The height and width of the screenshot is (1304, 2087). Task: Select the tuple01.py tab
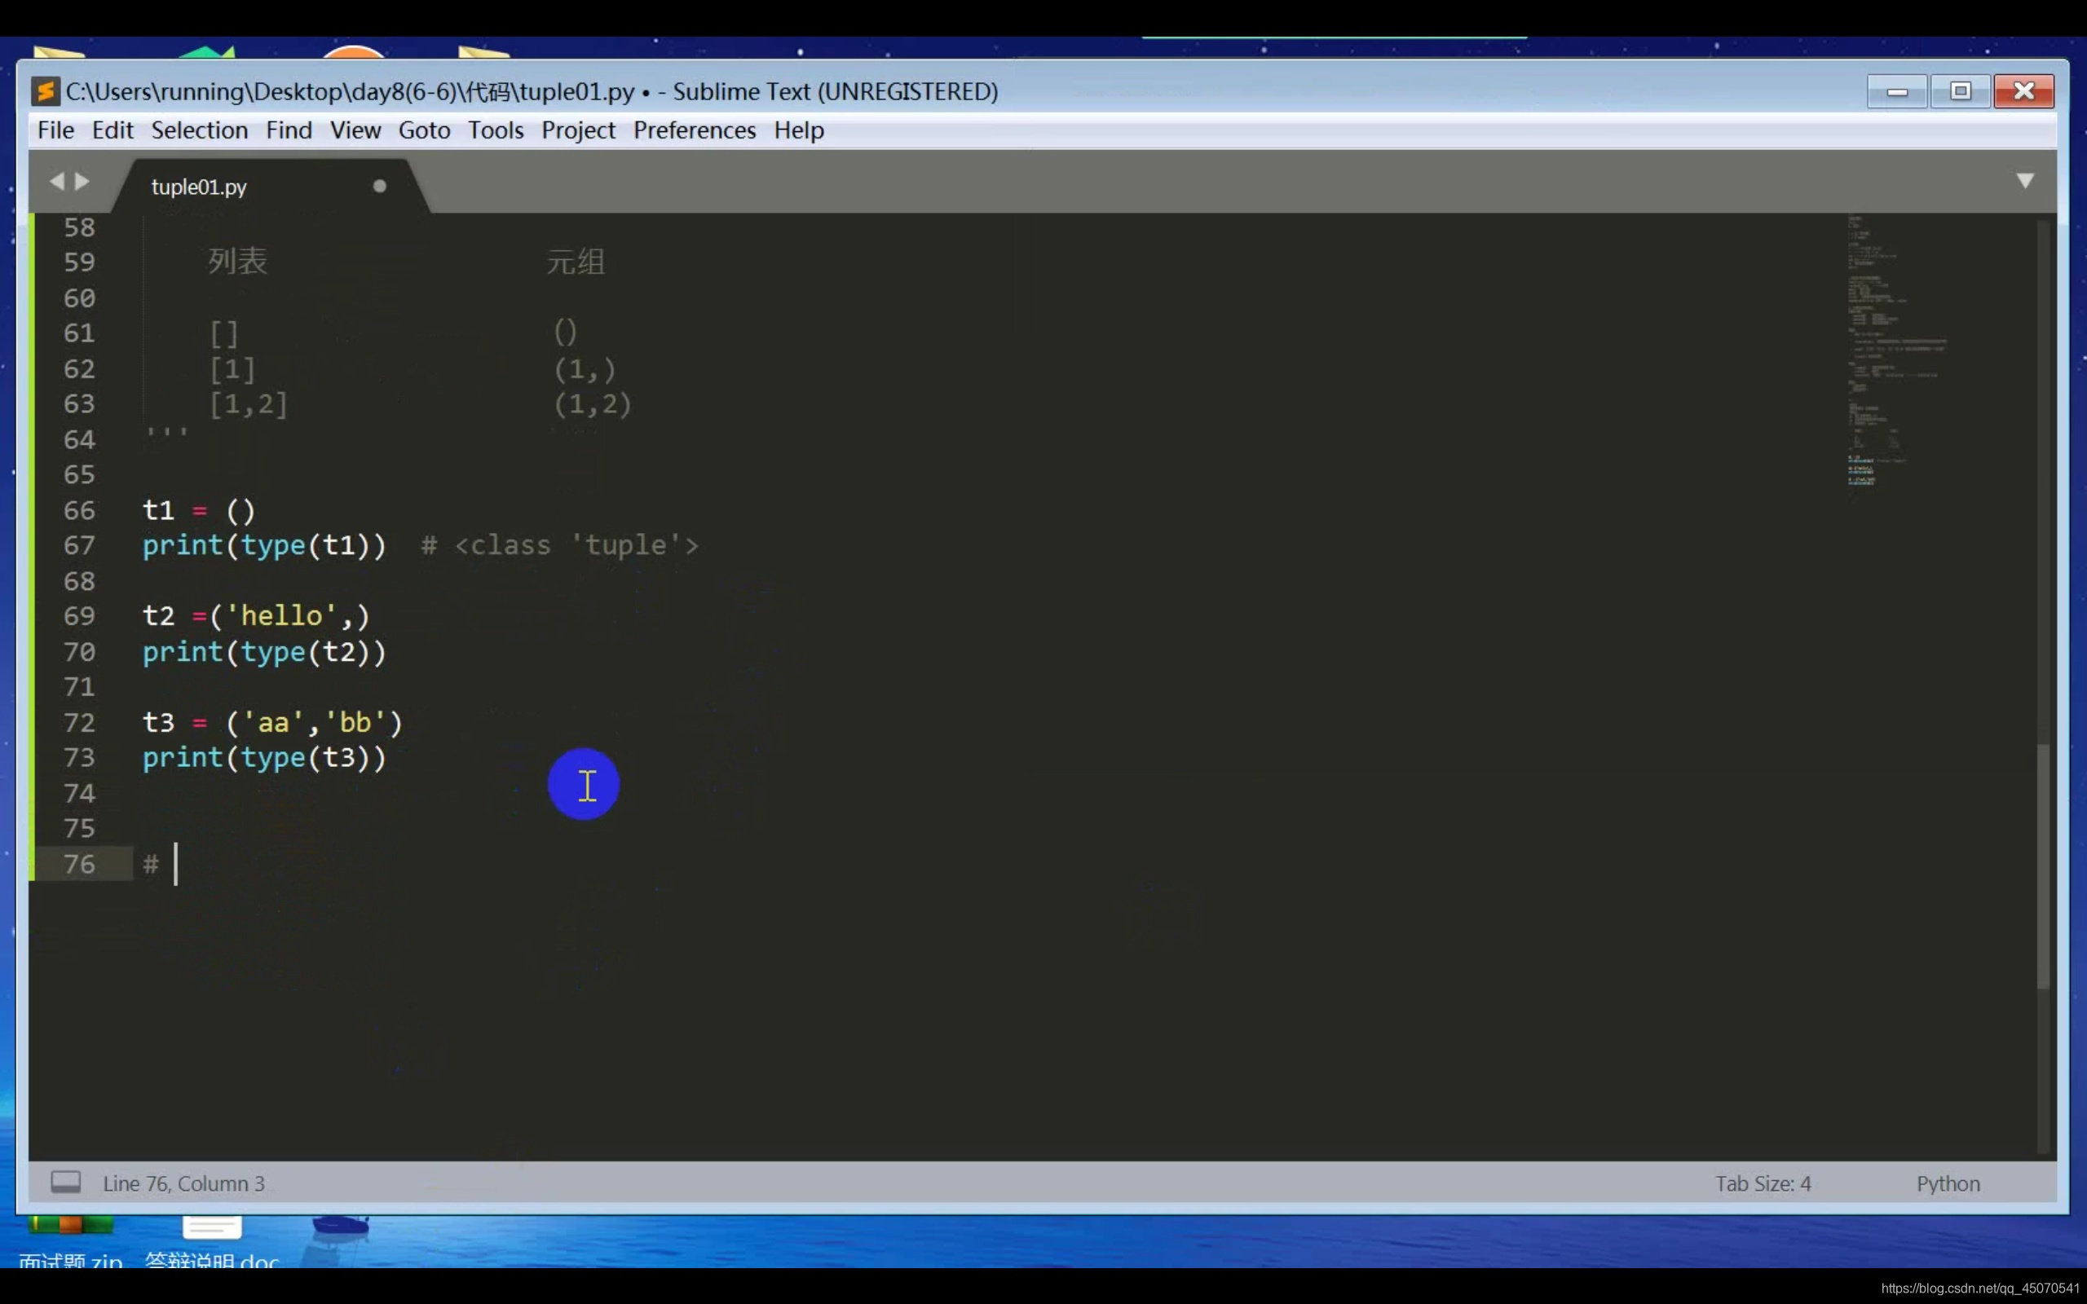(199, 187)
